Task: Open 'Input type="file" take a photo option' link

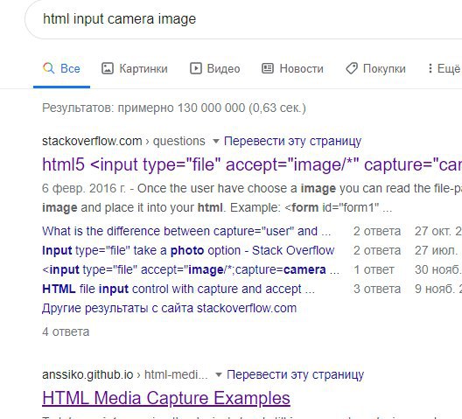Action: click(188, 250)
